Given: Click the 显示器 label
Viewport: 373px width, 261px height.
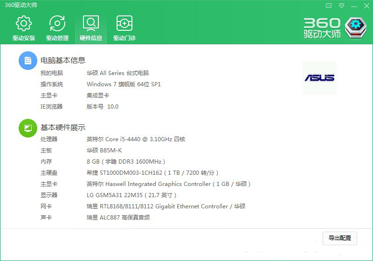Looking at the screenshot, I should coord(49,195).
